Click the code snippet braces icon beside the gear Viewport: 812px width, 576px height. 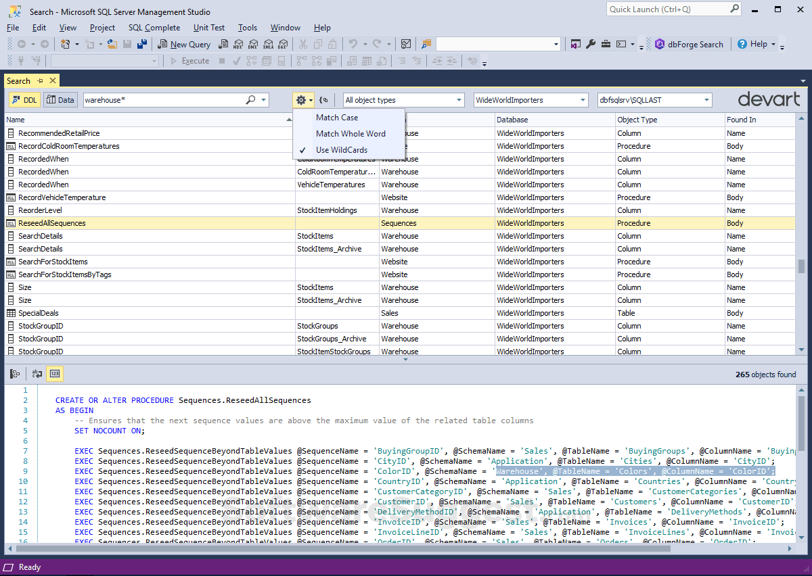click(x=324, y=99)
